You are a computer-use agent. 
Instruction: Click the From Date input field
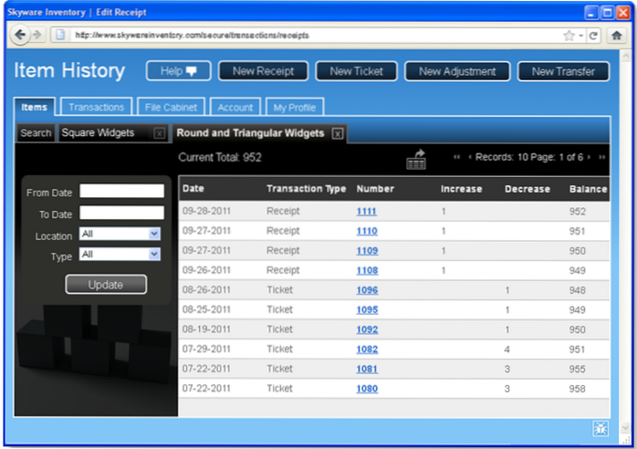pos(121,192)
